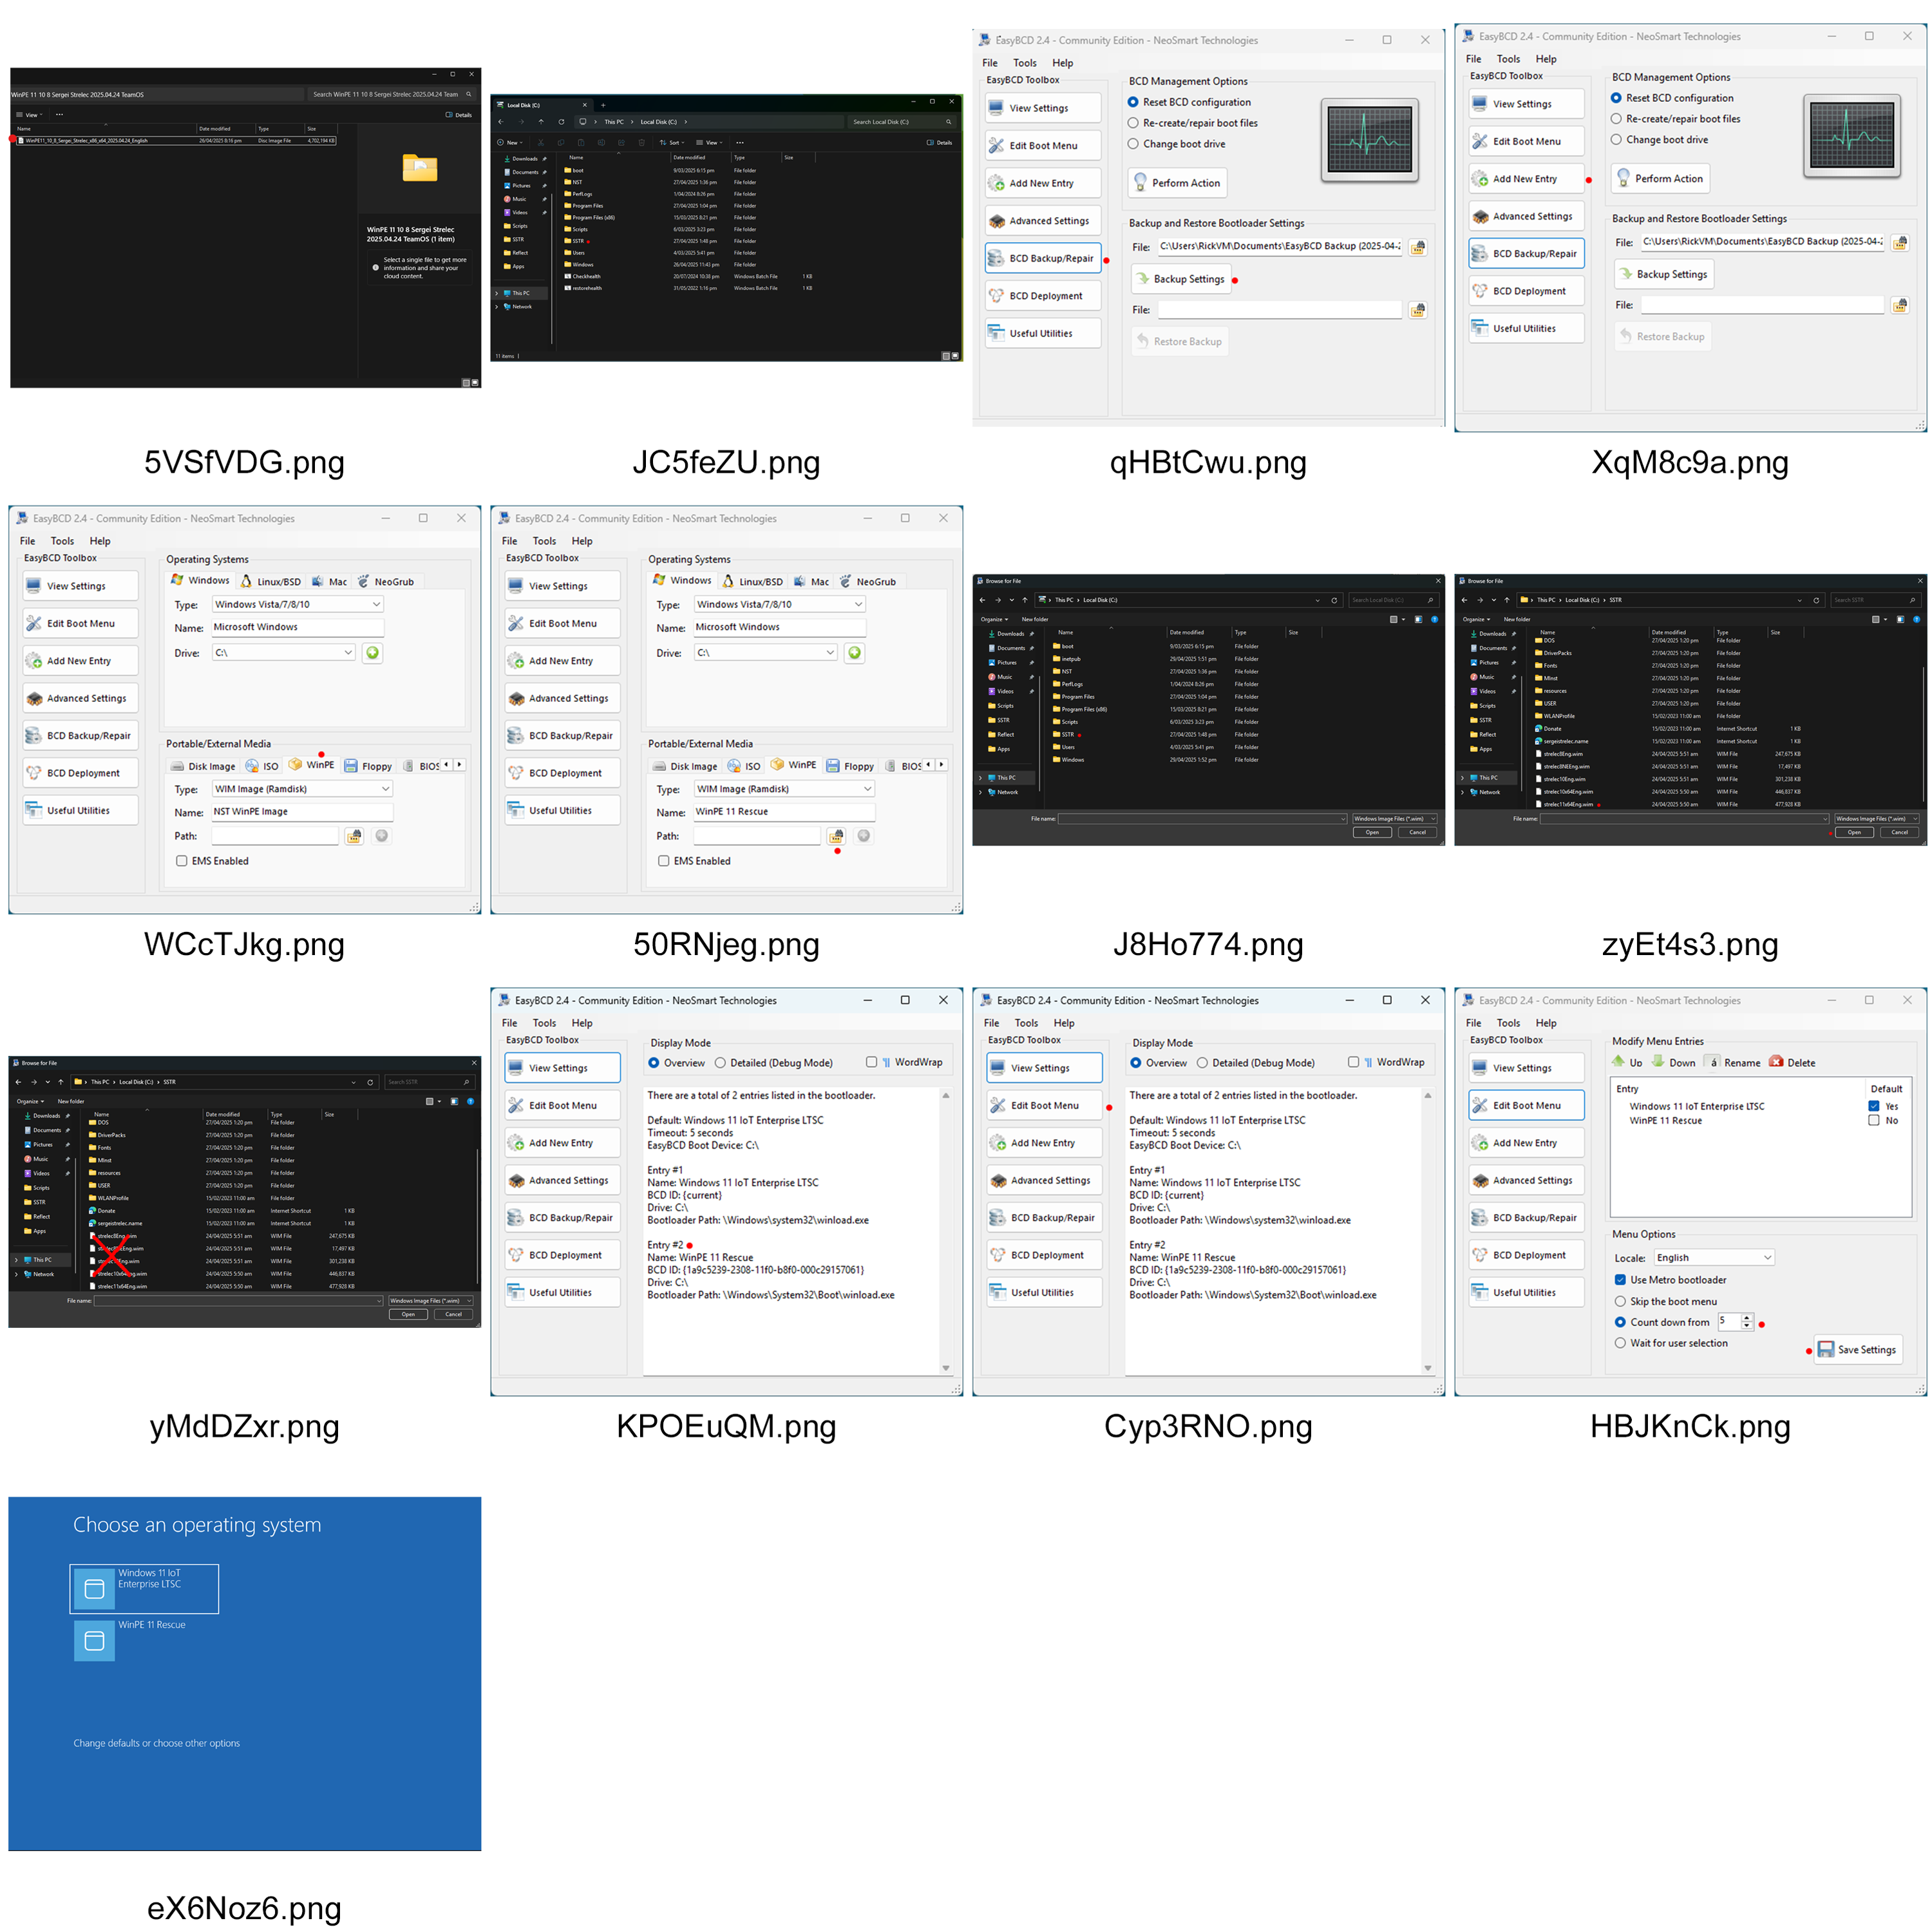Select Floppy tab in 50RNjeg.png window
The image size is (1932, 1932).
850,766
